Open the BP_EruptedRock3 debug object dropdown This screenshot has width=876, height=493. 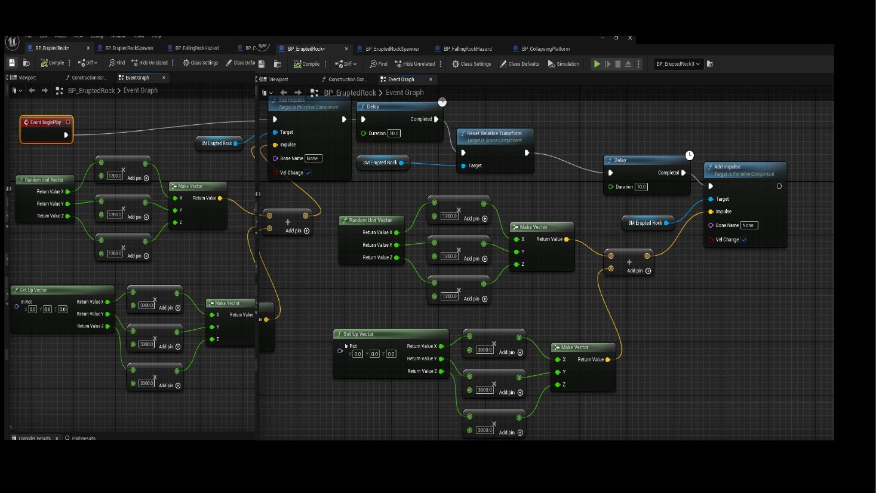pos(678,64)
